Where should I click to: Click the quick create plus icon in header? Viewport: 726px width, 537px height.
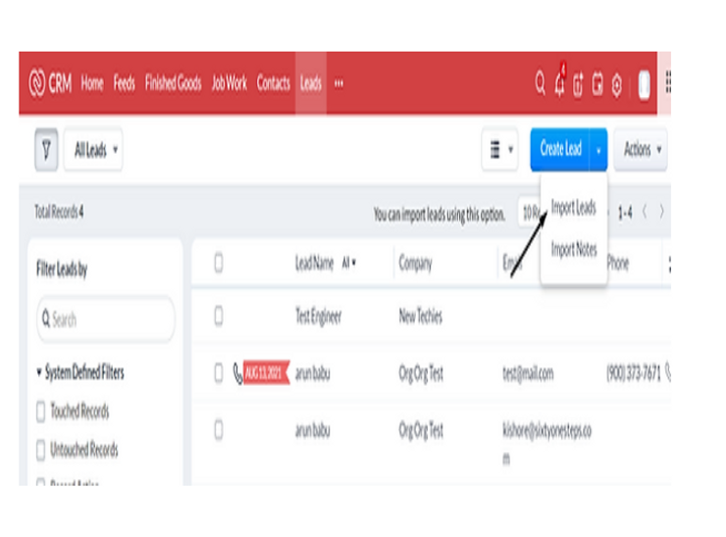pyautogui.click(x=578, y=84)
